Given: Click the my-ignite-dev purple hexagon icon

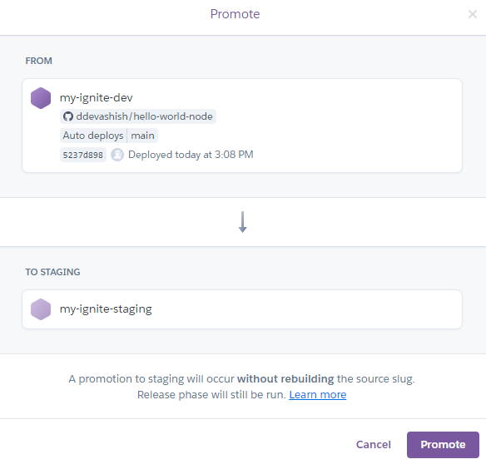Looking at the screenshot, I should (41, 98).
